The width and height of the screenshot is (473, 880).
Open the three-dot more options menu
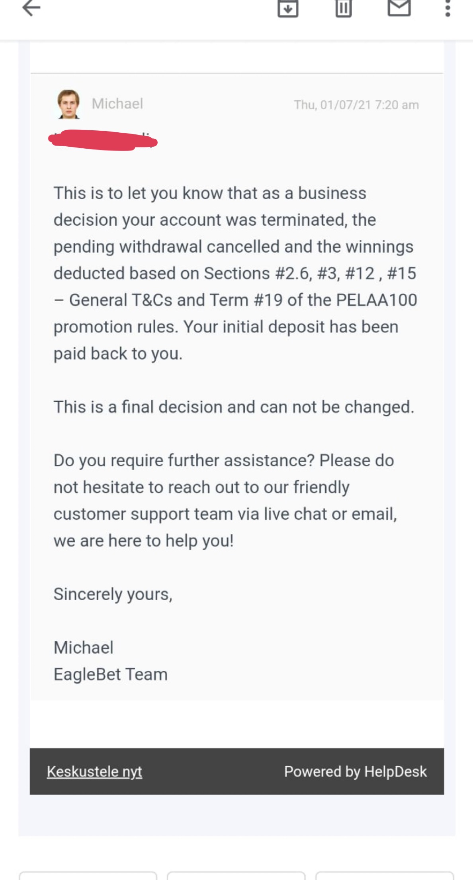[448, 8]
